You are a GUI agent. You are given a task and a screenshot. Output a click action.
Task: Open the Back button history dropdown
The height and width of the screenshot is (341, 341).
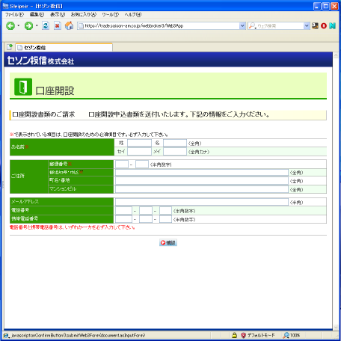[x=19, y=25]
